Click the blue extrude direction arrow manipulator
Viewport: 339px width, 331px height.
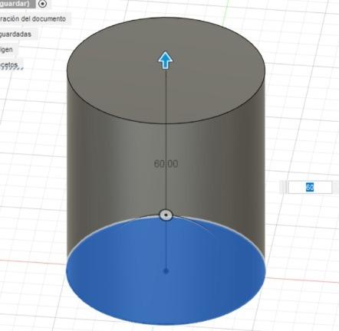click(x=166, y=61)
